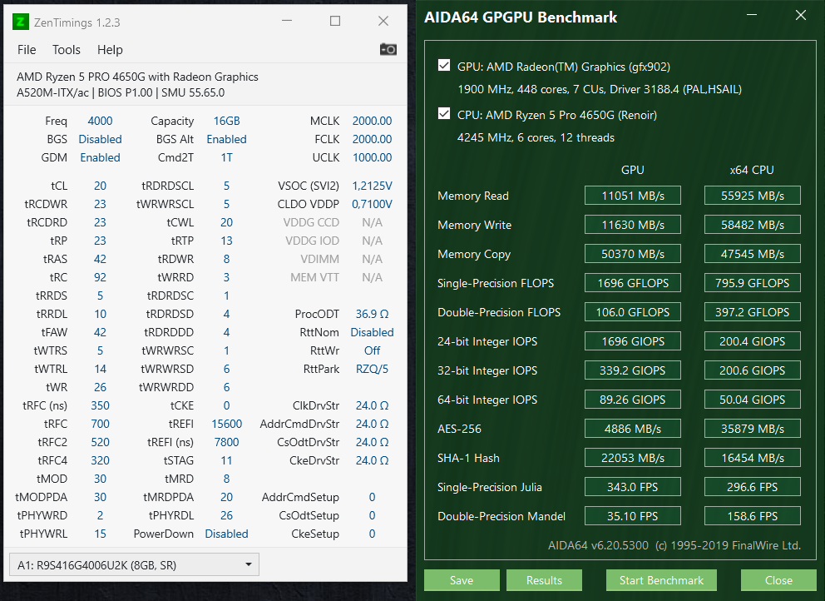
Task: Toggle the CPU AMD Ryzen 5 Pro checkbox
Action: pos(444,113)
